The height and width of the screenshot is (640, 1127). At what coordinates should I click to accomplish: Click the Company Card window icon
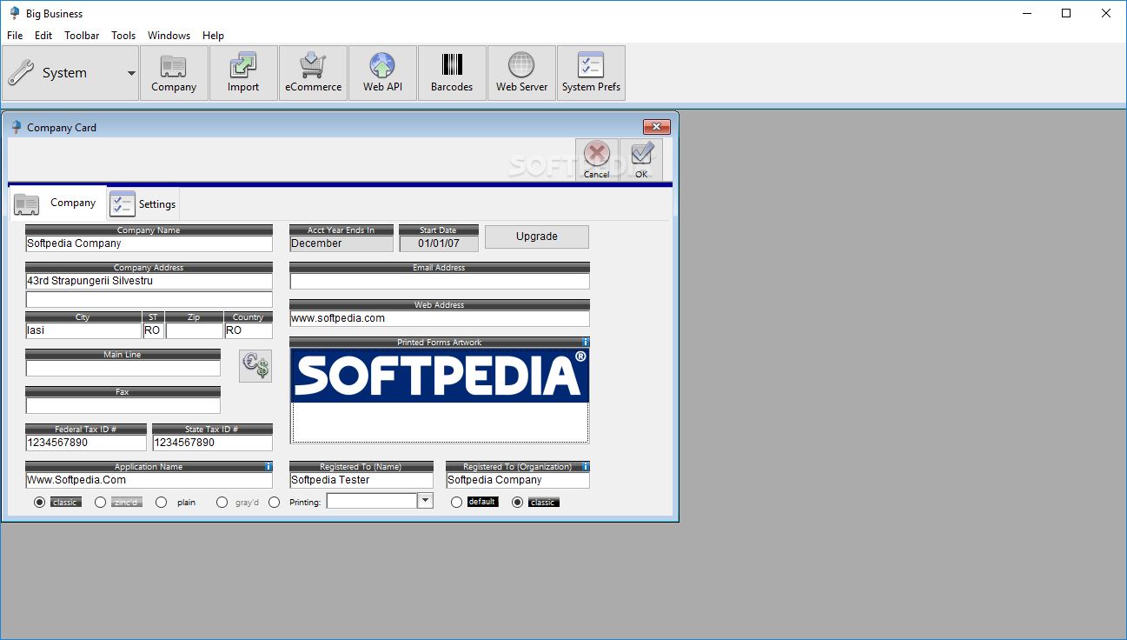coord(16,127)
